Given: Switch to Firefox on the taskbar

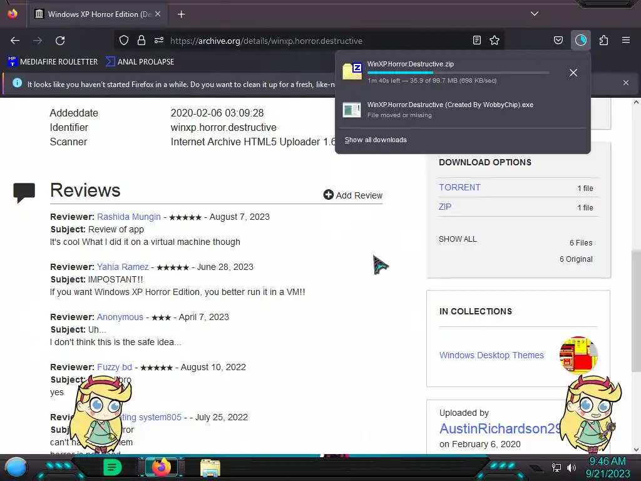Looking at the screenshot, I should [162, 467].
